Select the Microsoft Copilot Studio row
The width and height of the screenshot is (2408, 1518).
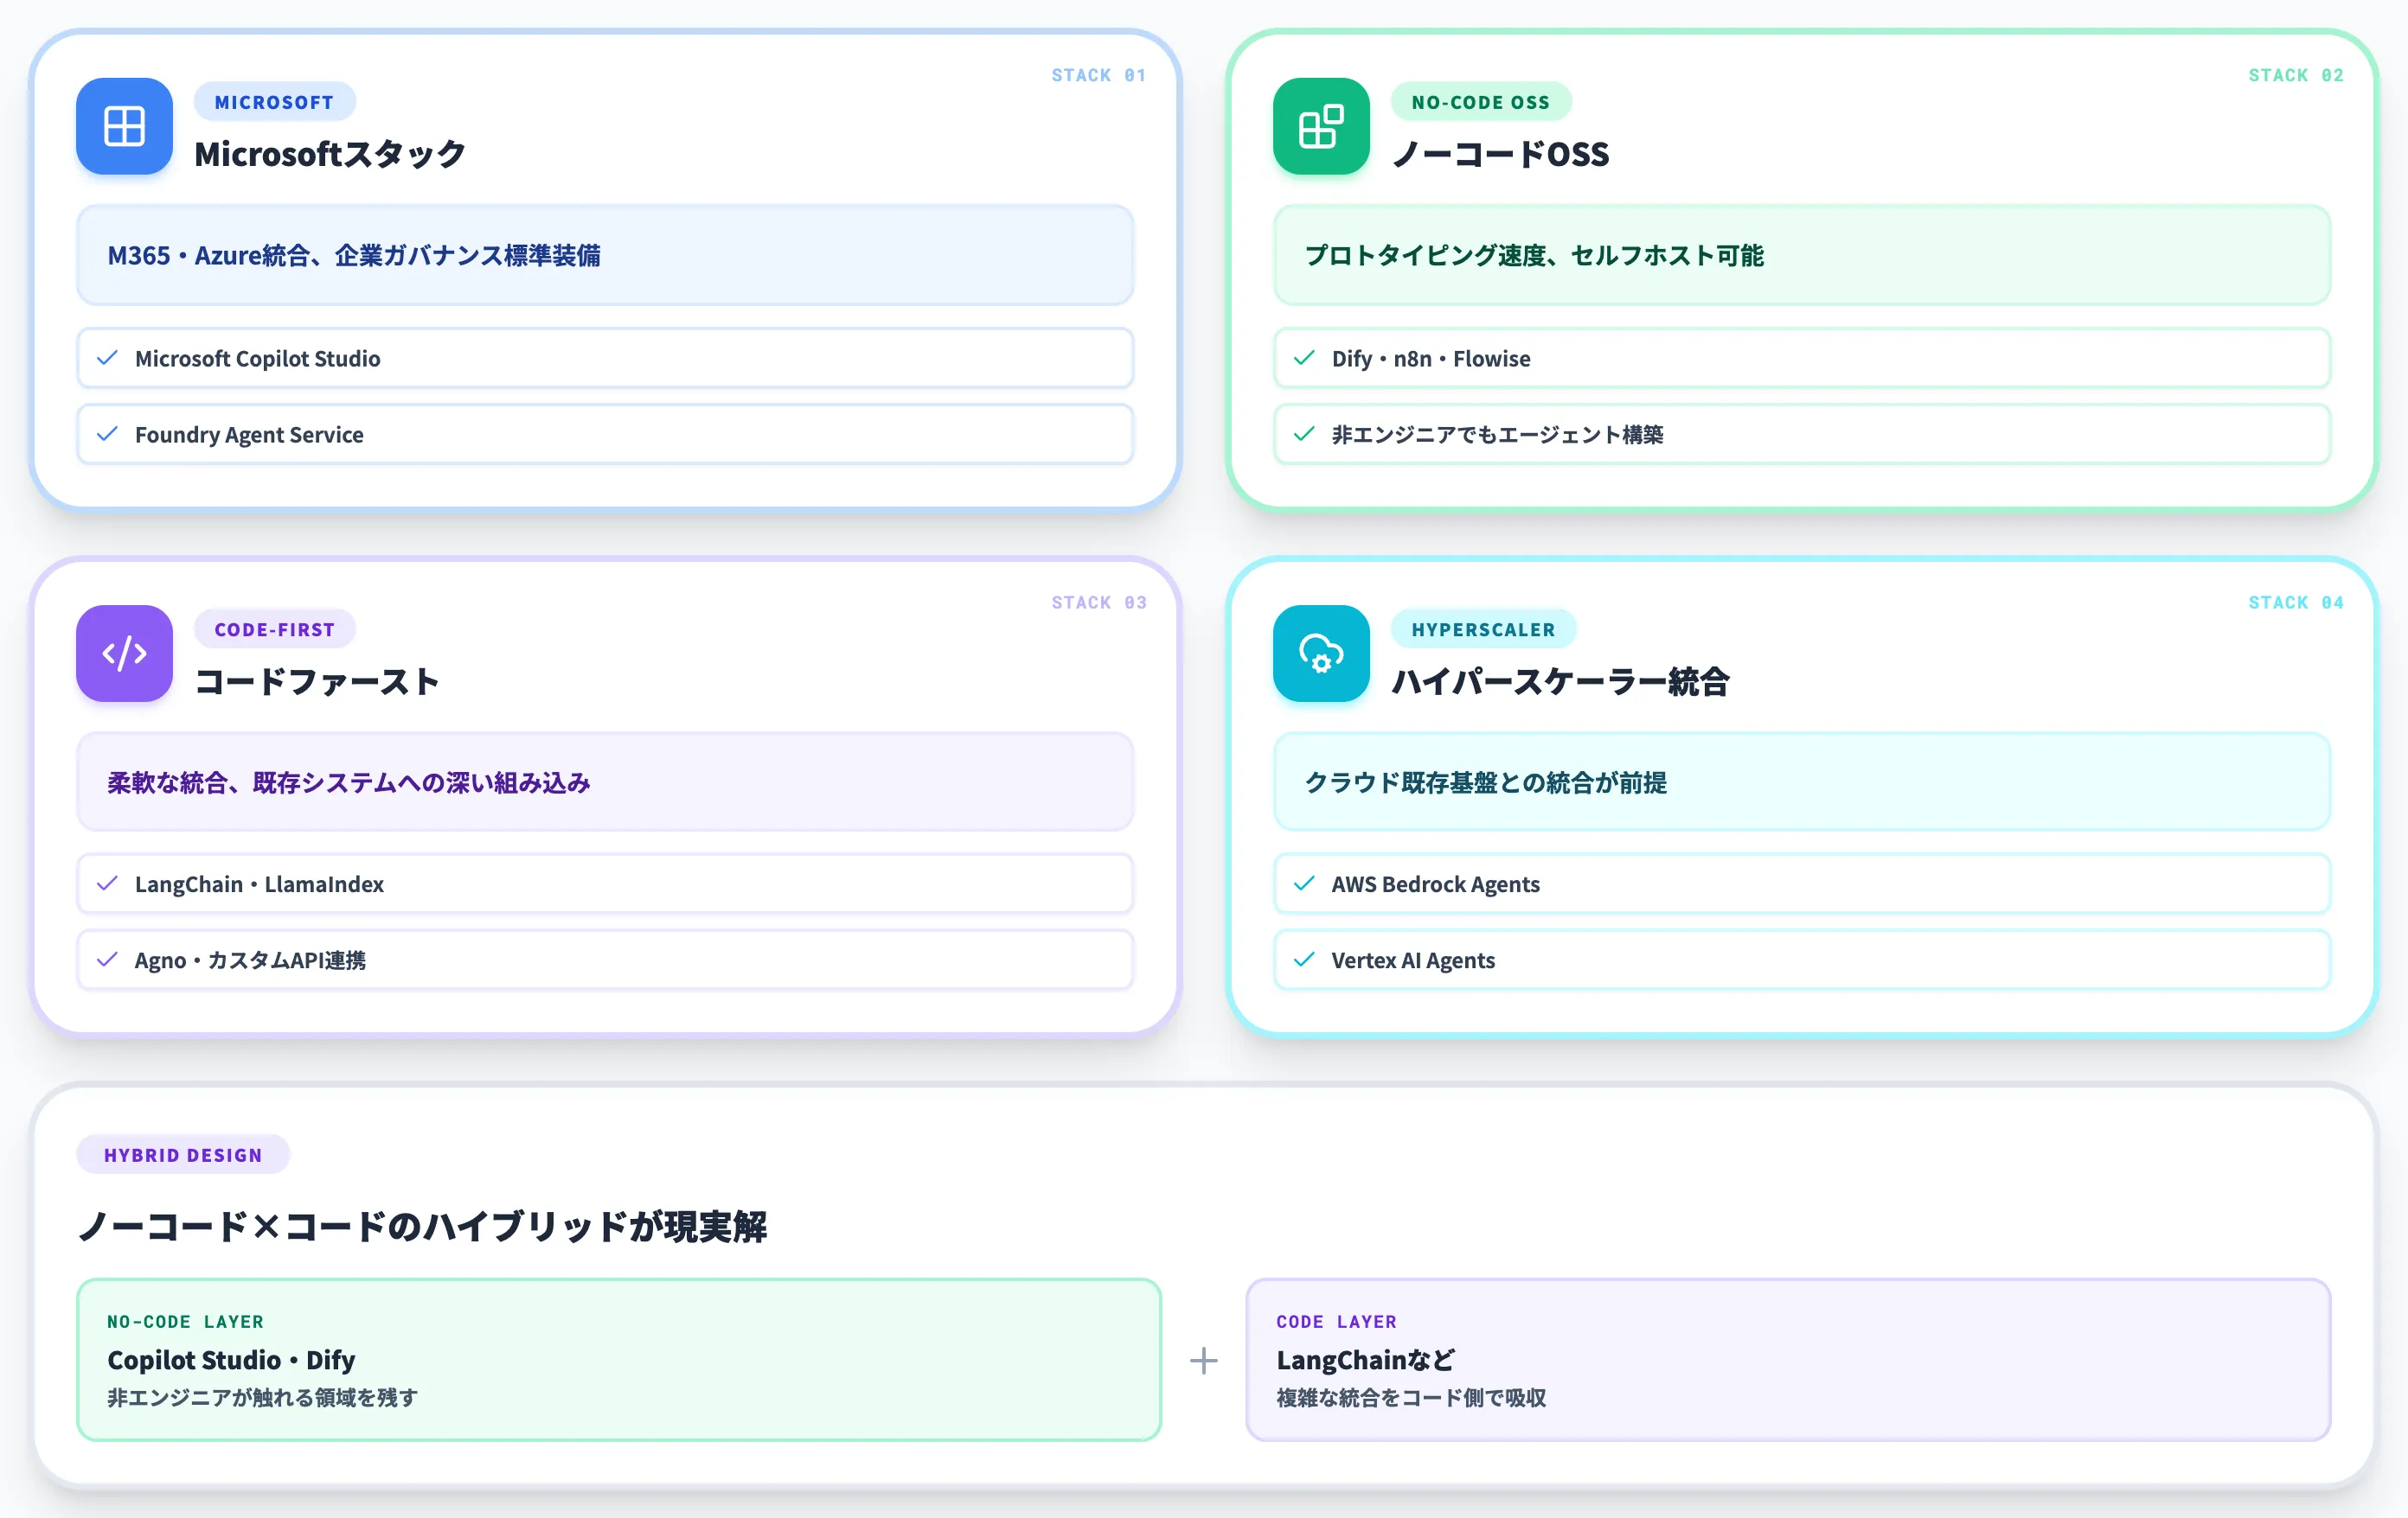point(605,358)
